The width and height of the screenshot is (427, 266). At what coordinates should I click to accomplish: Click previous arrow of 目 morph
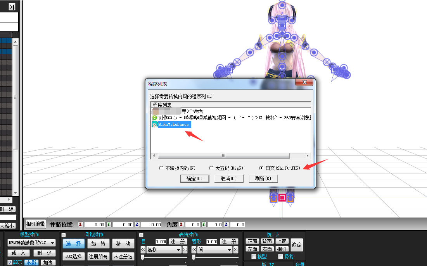[x=143, y=250]
